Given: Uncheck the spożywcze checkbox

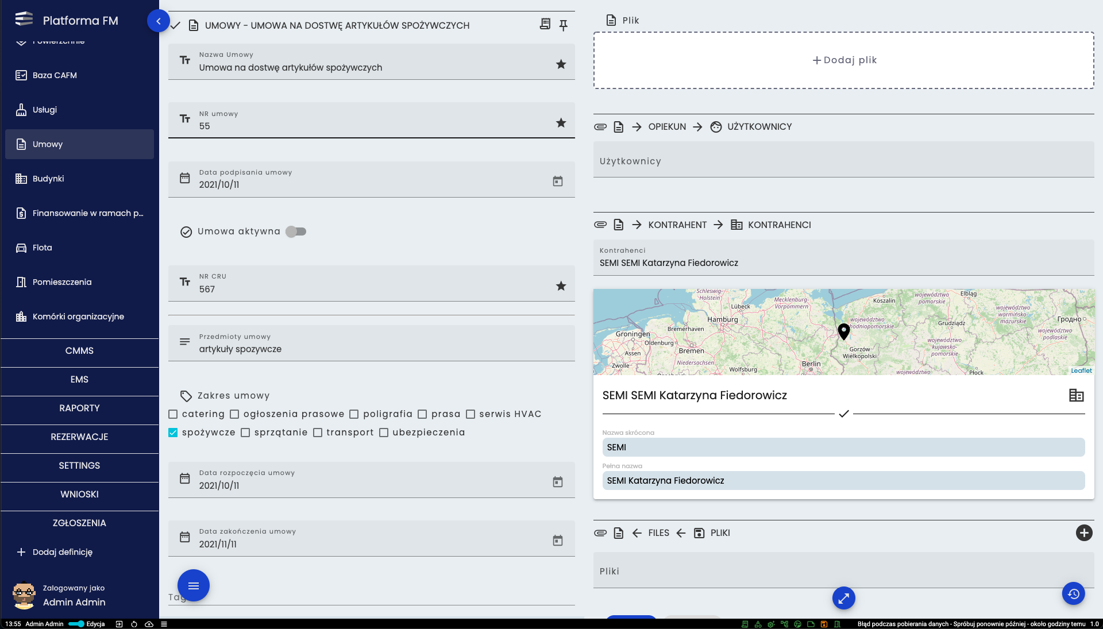Looking at the screenshot, I should (x=173, y=433).
